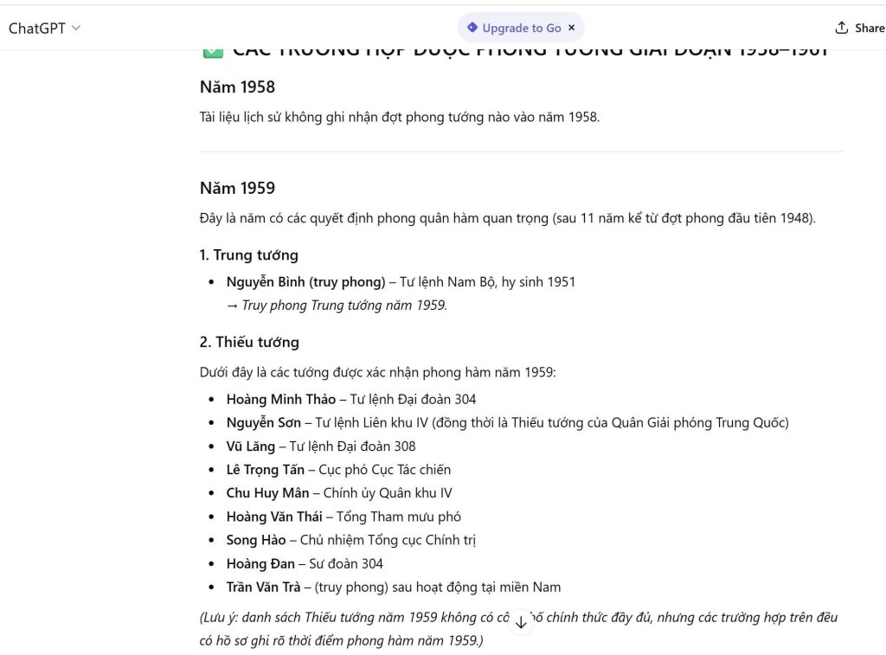This screenshot has width=886, height=655.
Task: Click the Năm 1958 heading
Action: [237, 87]
